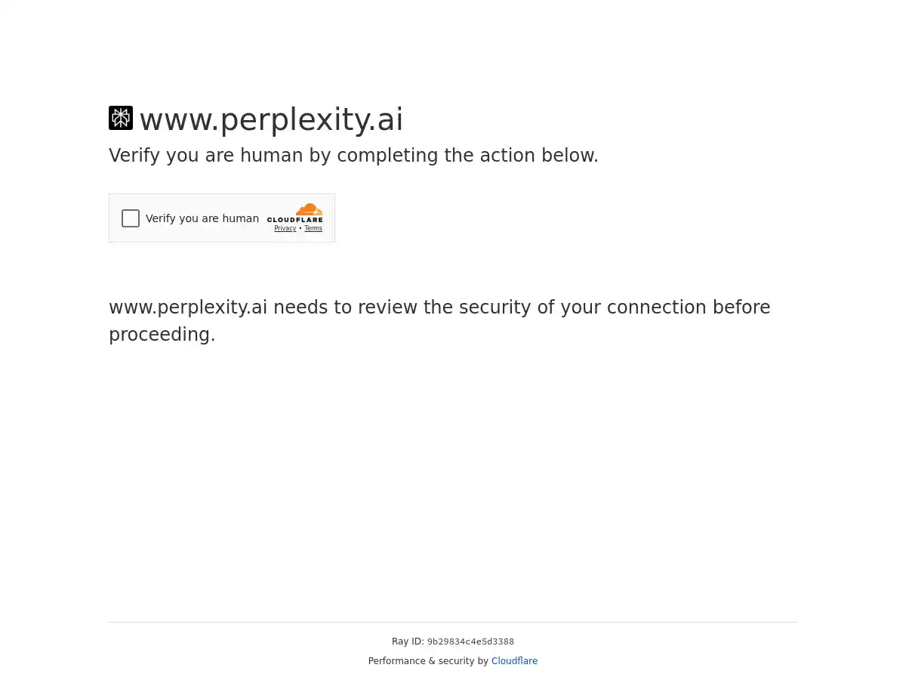Click the security review message paragraph
906x680 pixels.
(439, 320)
